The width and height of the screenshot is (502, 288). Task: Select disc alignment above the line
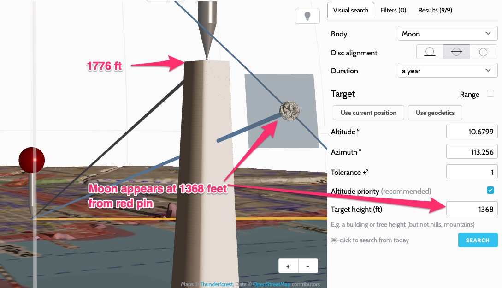[x=430, y=52]
